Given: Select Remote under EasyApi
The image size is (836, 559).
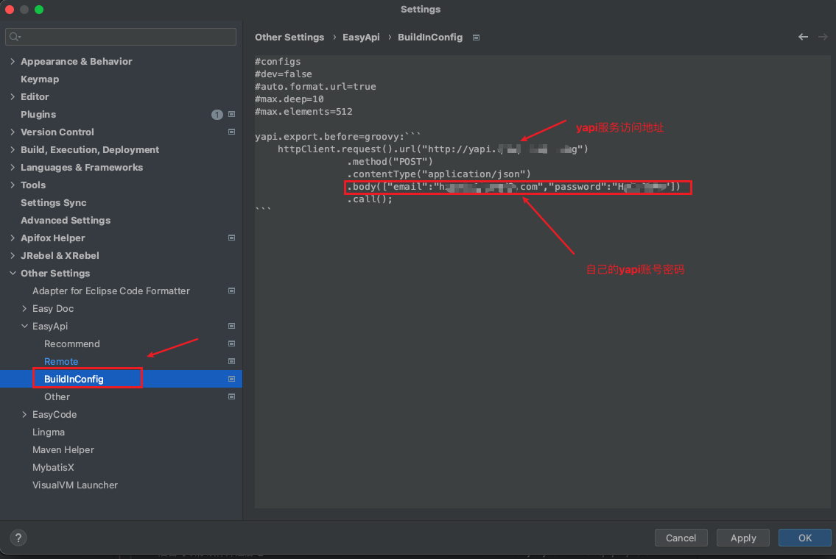Looking at the screenshot, I should (61, 361).
